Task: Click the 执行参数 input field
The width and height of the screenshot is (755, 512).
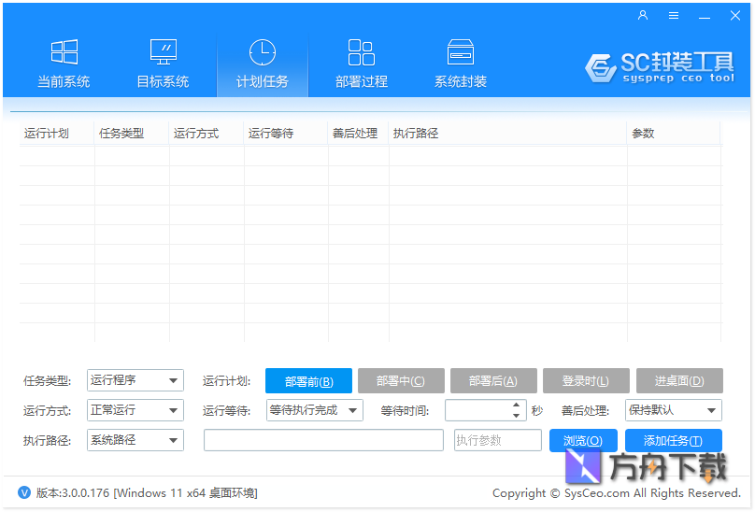Action: [498, 440]
